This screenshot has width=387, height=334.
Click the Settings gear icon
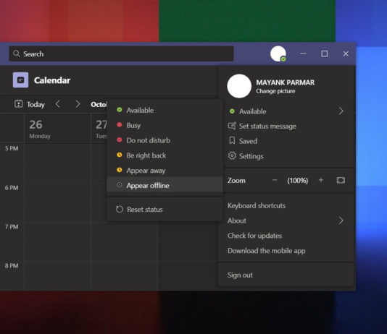tap(232, 156)
